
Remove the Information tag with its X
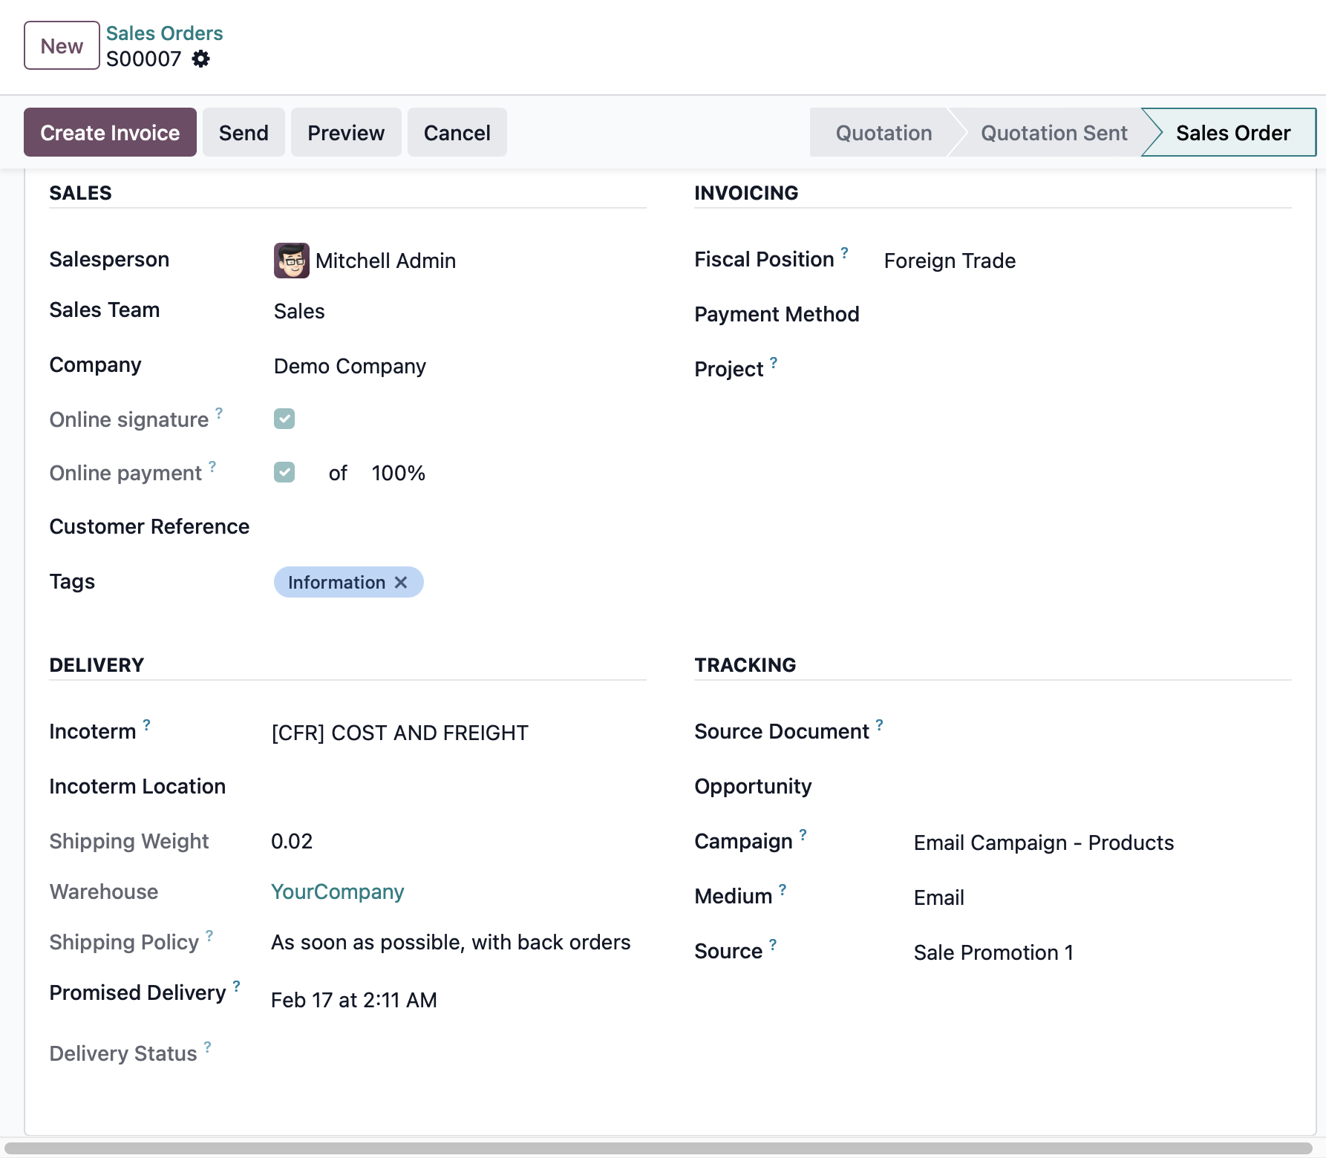401,583
